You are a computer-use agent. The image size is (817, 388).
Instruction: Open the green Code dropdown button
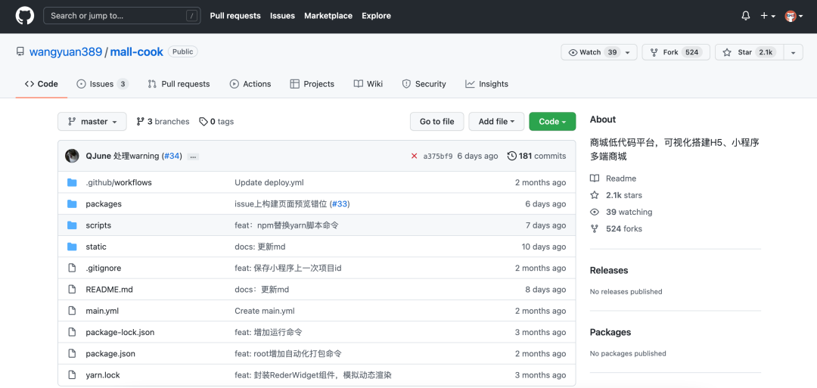(x=552, y=121)
